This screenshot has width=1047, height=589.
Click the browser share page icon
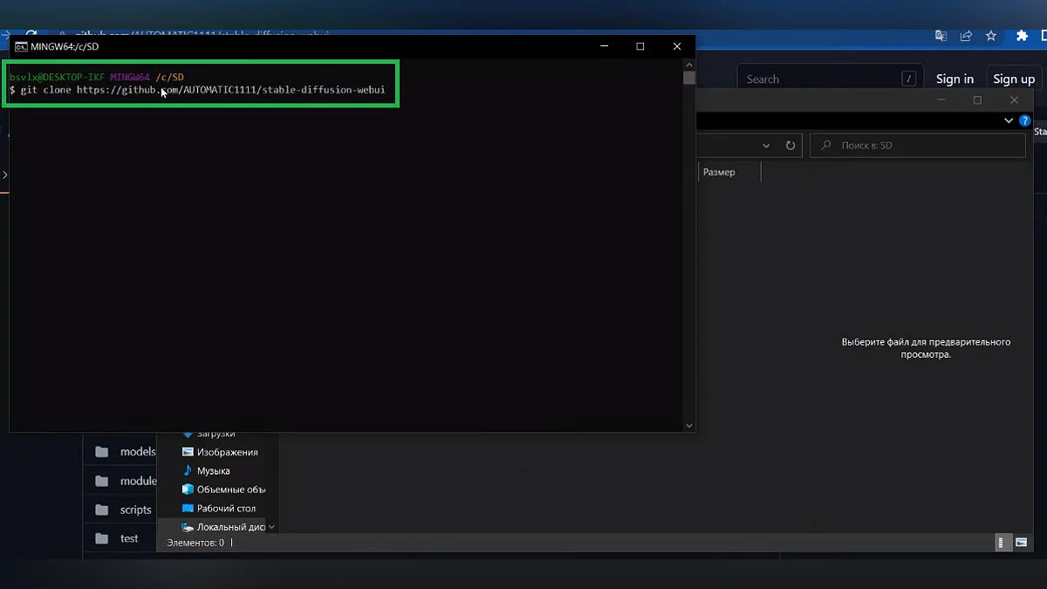click(966, 36)
